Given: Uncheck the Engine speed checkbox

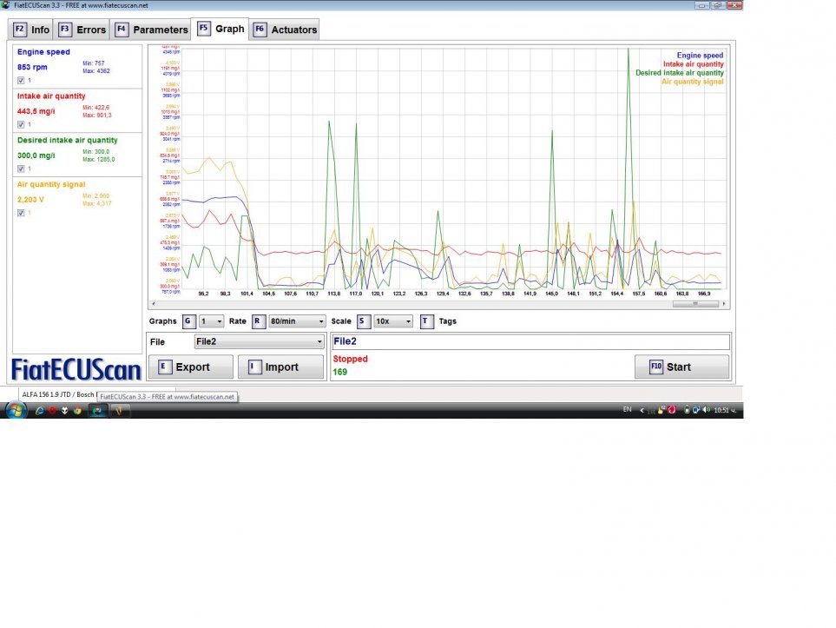Looking at the screenshot, I should 21,81.
